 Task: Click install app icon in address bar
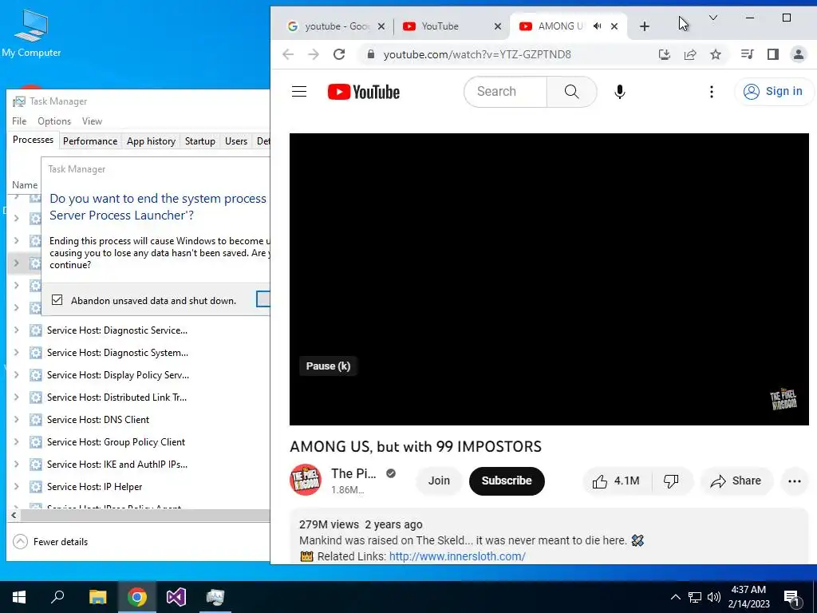tap(665, 54)
